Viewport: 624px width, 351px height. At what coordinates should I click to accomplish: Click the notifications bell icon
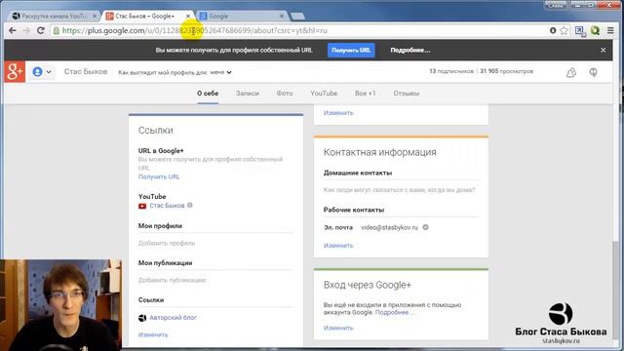point(571,72)
